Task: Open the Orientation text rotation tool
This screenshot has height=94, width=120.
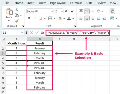Action: pyautogui.click(x=98, y=11)
